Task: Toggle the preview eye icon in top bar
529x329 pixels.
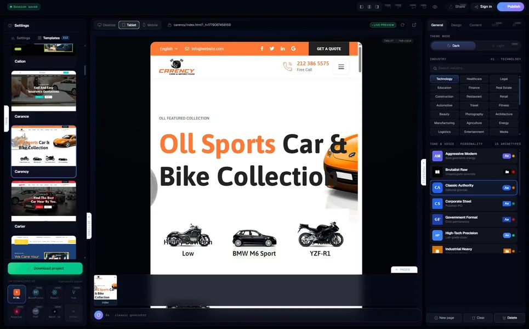Action: 435,7
